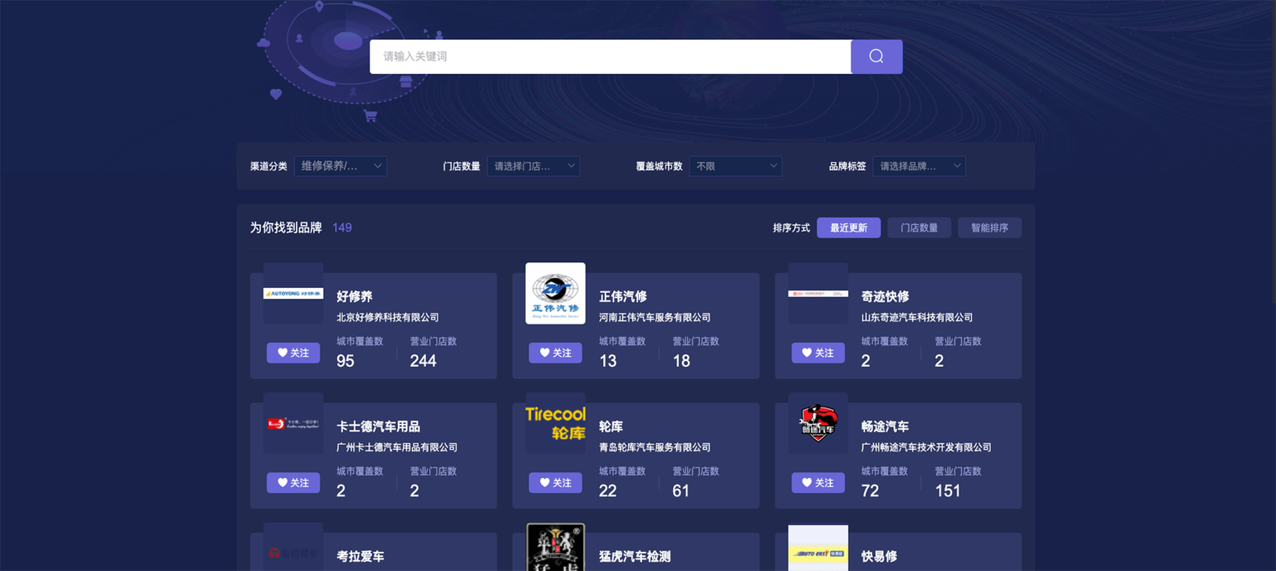Open the 畅途汽车 brand title
Screen dimensions: 1276x571
pyautogui.click(x=886, y=427)
